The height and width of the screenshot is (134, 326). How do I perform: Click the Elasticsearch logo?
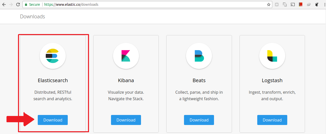(53, 56)
